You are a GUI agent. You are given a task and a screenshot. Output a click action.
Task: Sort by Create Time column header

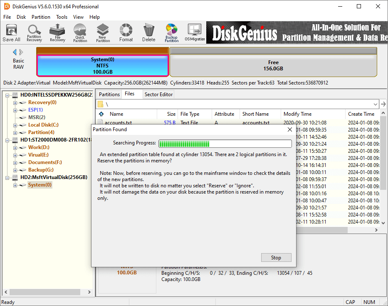[x=363, y=114]
